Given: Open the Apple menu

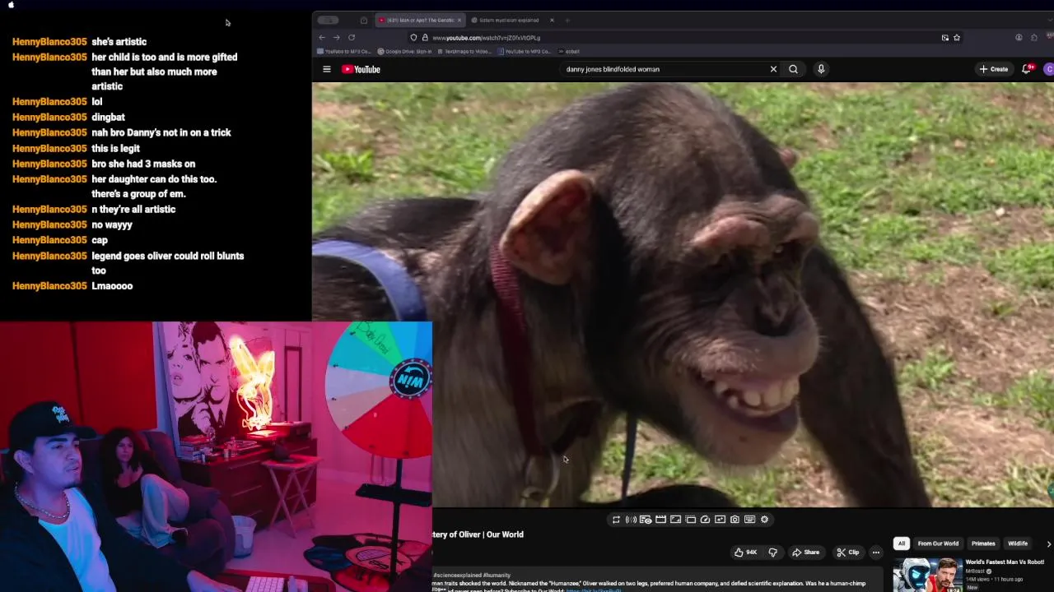Looking at the screenshot, I should coord(12,4).
